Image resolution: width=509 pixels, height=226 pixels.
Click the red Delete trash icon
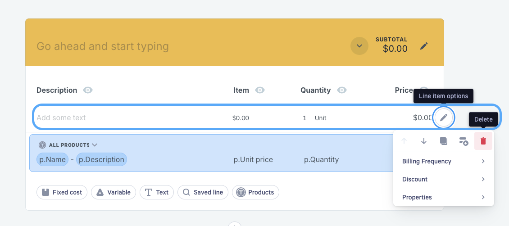click(x=483, y=141)
